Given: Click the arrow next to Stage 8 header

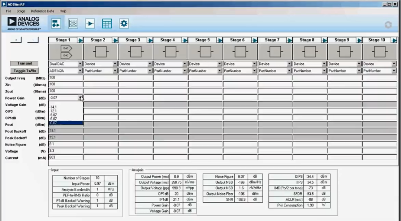Looking at the screenshot, I should (x=324, y=40).
